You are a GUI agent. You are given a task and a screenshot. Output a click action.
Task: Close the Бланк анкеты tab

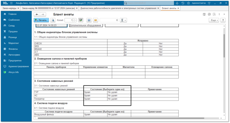(178, 8)
